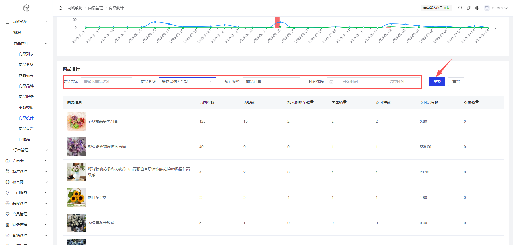Go to 商品列表 in the sidebar
The height and width of the screenshot is (245, 513).
coord(26,54)
